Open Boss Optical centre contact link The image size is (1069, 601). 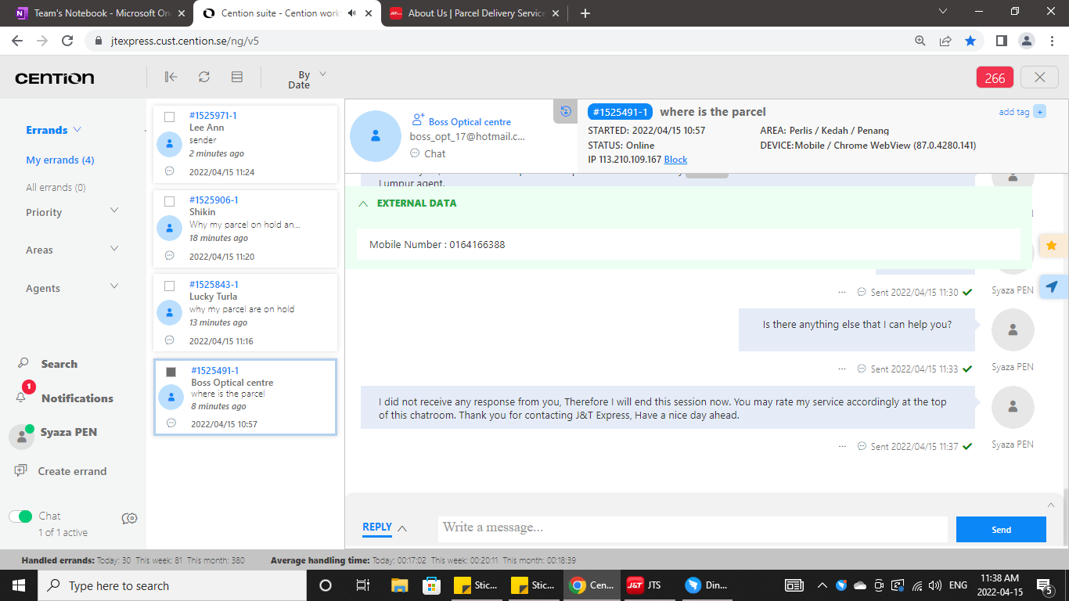(x=470, y=122)
